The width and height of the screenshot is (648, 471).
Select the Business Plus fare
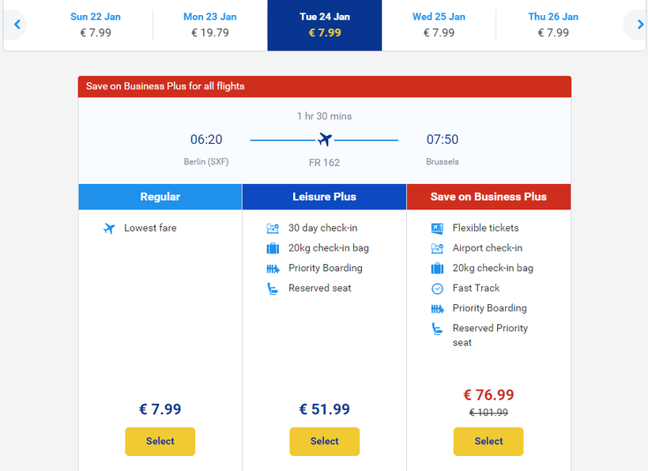pyautogui.click(x=488, y=441)
